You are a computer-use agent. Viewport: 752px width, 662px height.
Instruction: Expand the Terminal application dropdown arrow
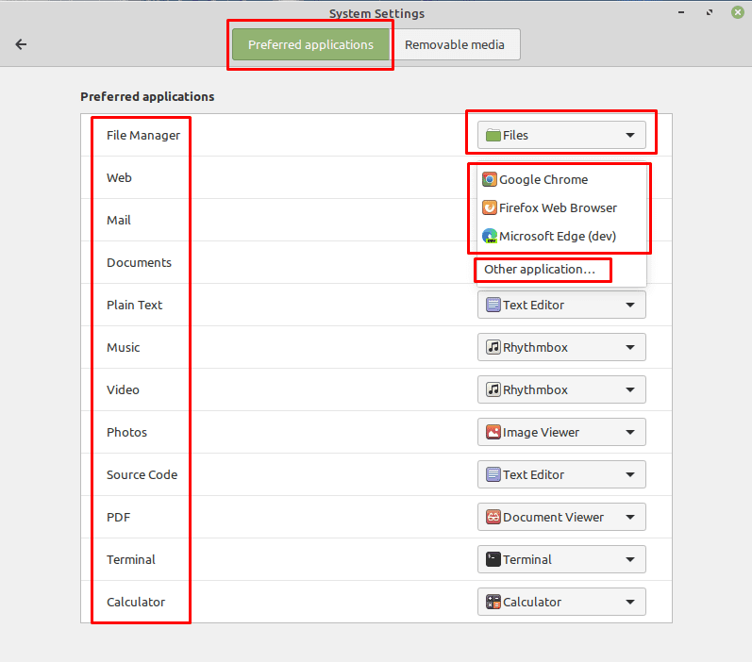tap(630, 559)
